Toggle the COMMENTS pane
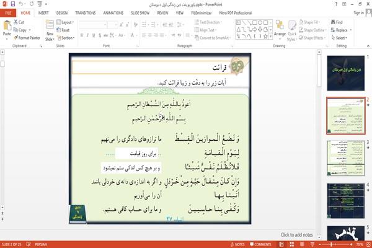Screen dimensions: 372x248 pos(260,244)
